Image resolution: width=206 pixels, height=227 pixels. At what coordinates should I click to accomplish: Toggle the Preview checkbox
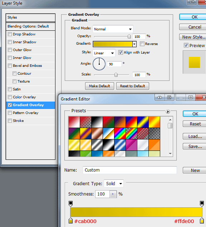click(186, 45)
